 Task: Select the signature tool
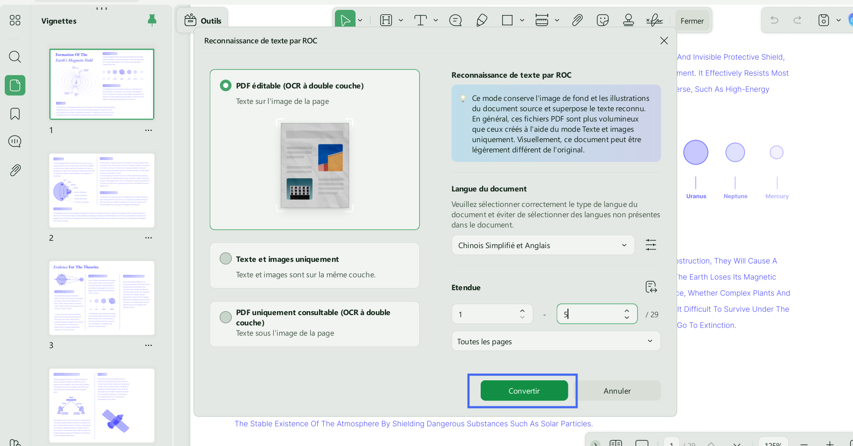click(x=654, y=20)
